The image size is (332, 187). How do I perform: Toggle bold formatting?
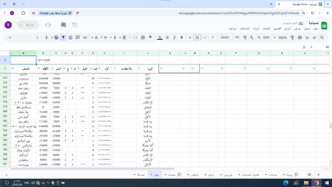tap(182, 38)
